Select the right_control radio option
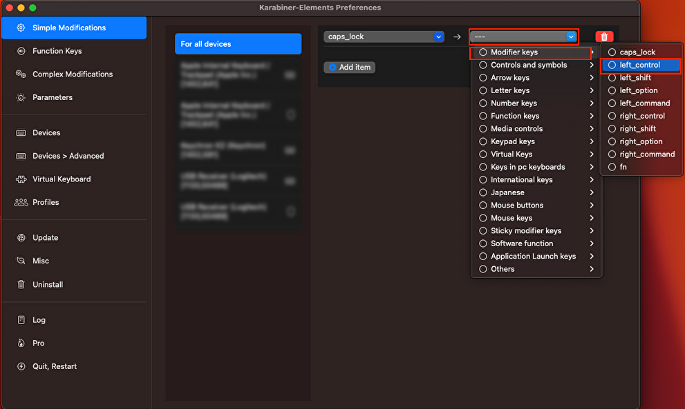The image size is (685, 409). [612, 116]
